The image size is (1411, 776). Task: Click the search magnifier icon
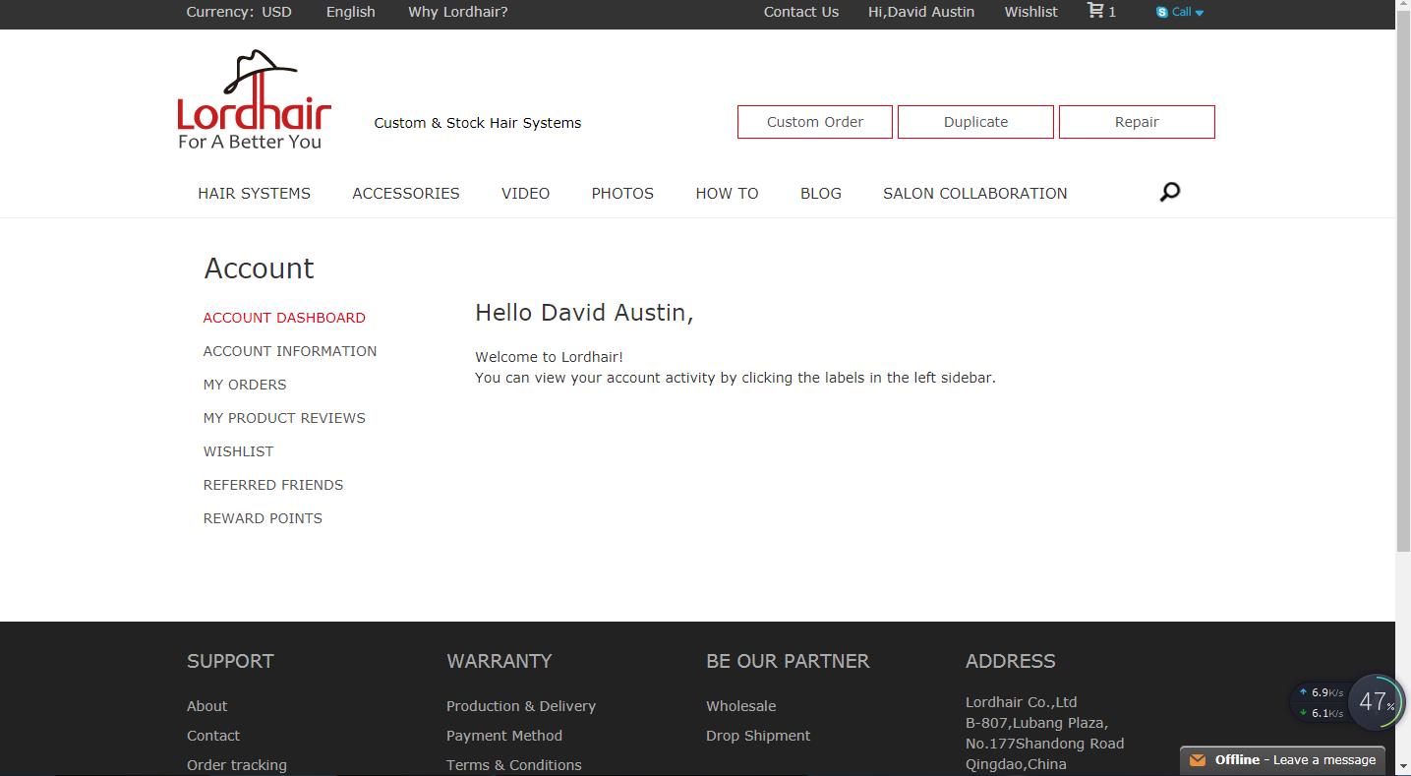[x=1169, y=192]
